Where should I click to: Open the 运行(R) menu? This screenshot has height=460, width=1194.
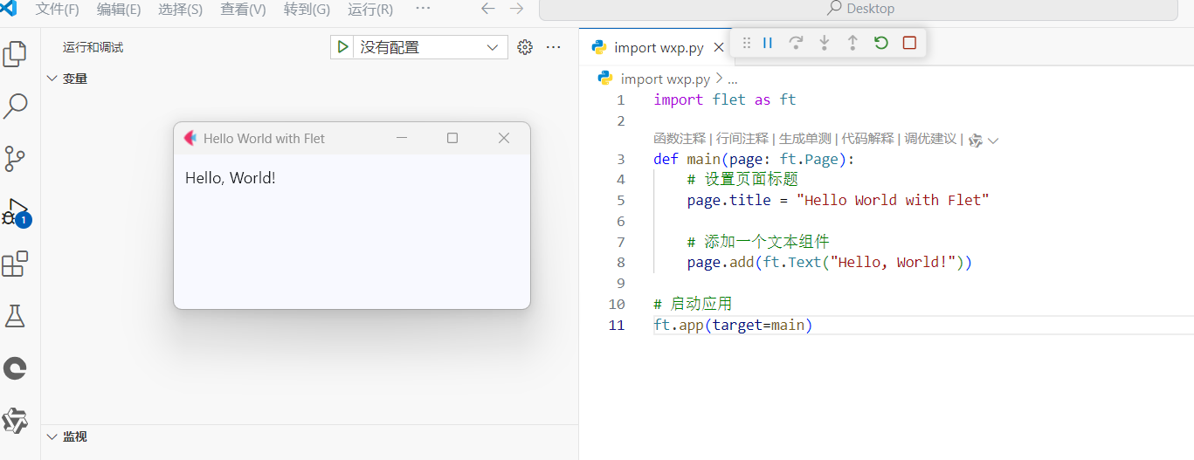pyautogui.click(x=370, y=9)
